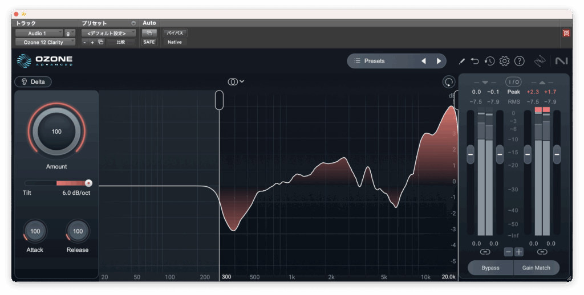
Task: Toggle Delta listening mode
Action: click(x=33, y=81)
